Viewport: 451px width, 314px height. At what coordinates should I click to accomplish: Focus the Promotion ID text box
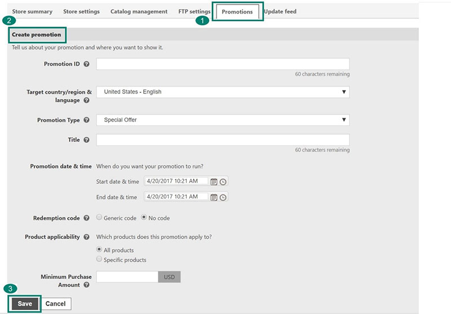click(223, 64)
